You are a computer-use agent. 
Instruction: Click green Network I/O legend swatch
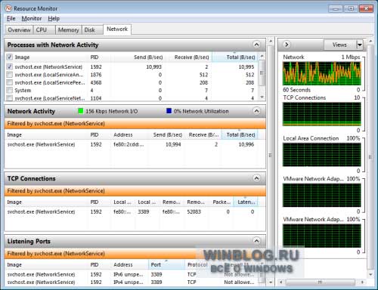point(81,111)
